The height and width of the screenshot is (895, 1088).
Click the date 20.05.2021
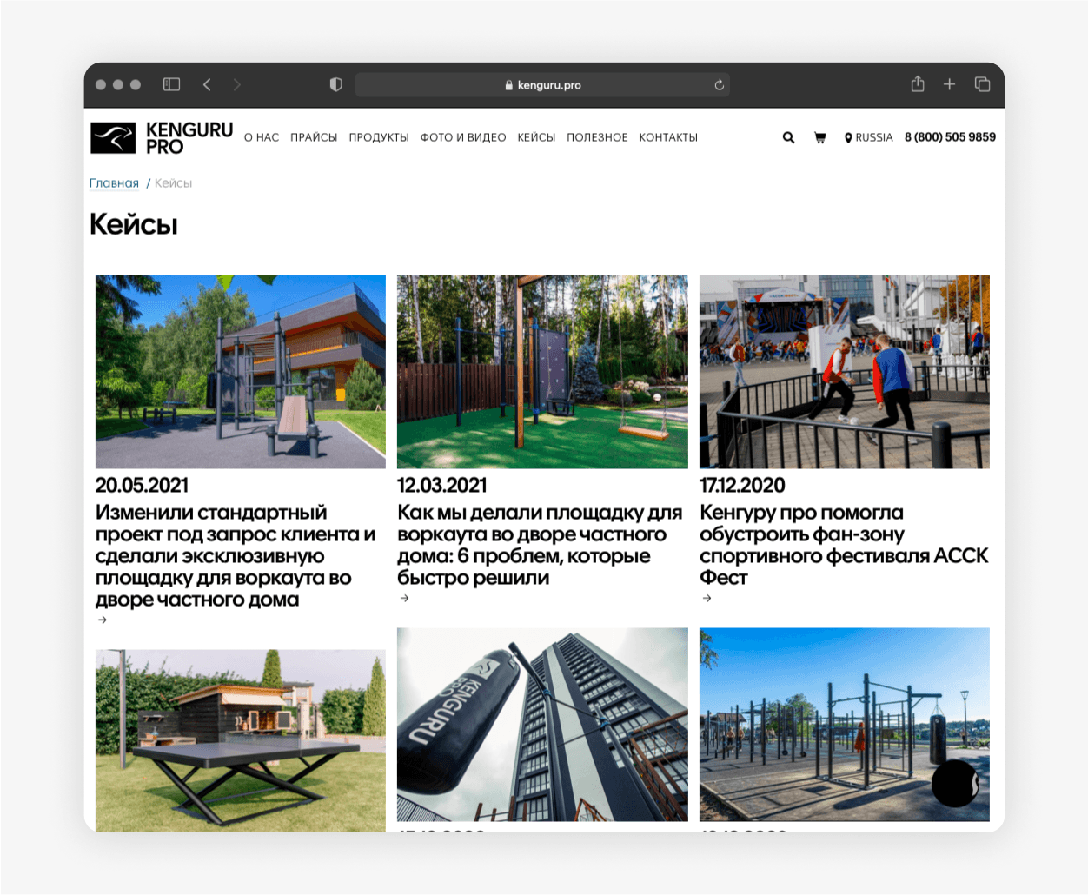point(142,485)
